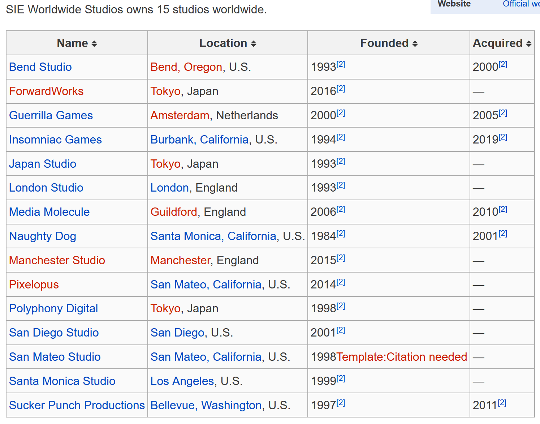Sort table by Founded column arrows
The width and height of the screenshot is (540, 424).
415,44
